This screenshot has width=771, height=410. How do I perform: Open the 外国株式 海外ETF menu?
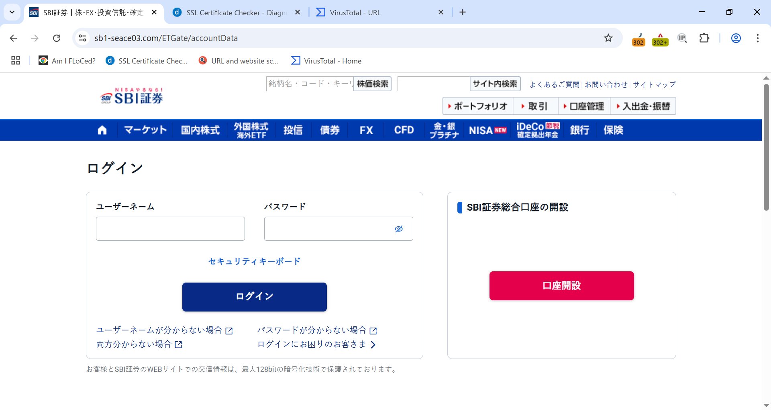251,130
